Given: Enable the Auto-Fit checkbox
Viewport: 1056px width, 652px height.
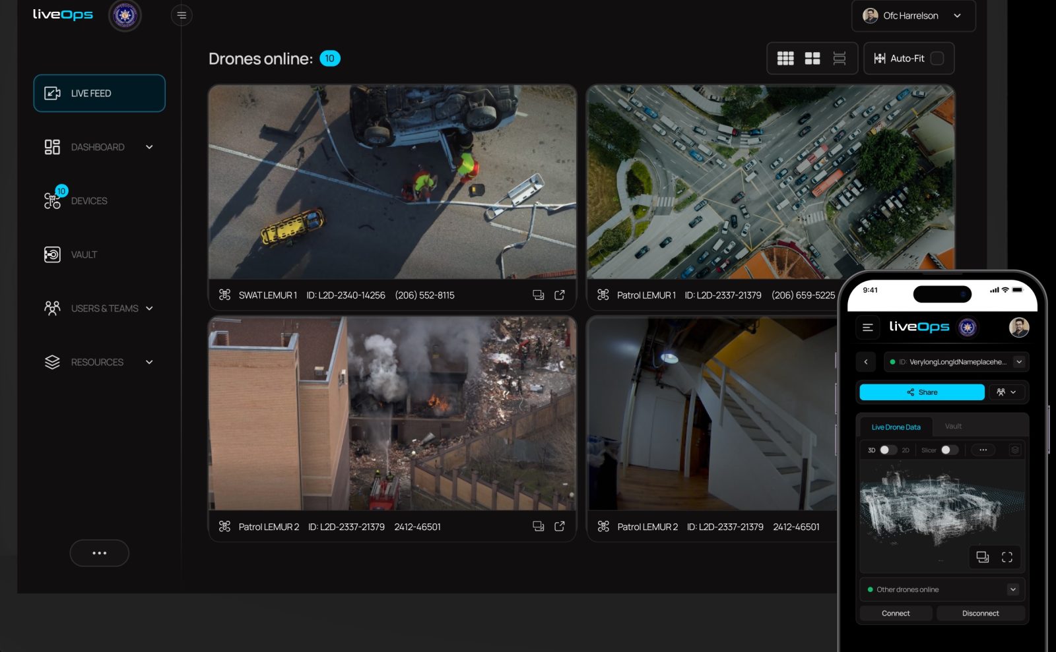Looking at the screenshot, I should 937,59.
